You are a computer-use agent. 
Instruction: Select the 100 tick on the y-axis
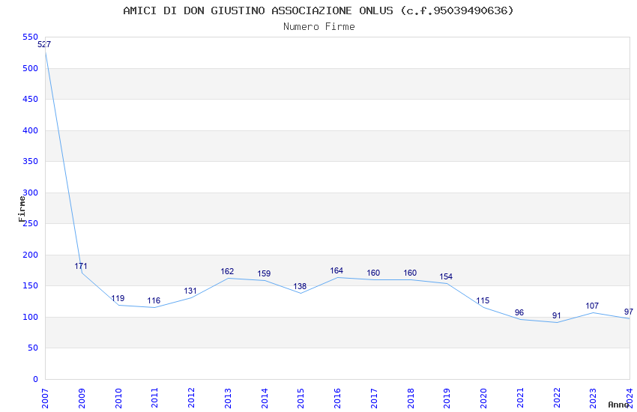(31, 317)
